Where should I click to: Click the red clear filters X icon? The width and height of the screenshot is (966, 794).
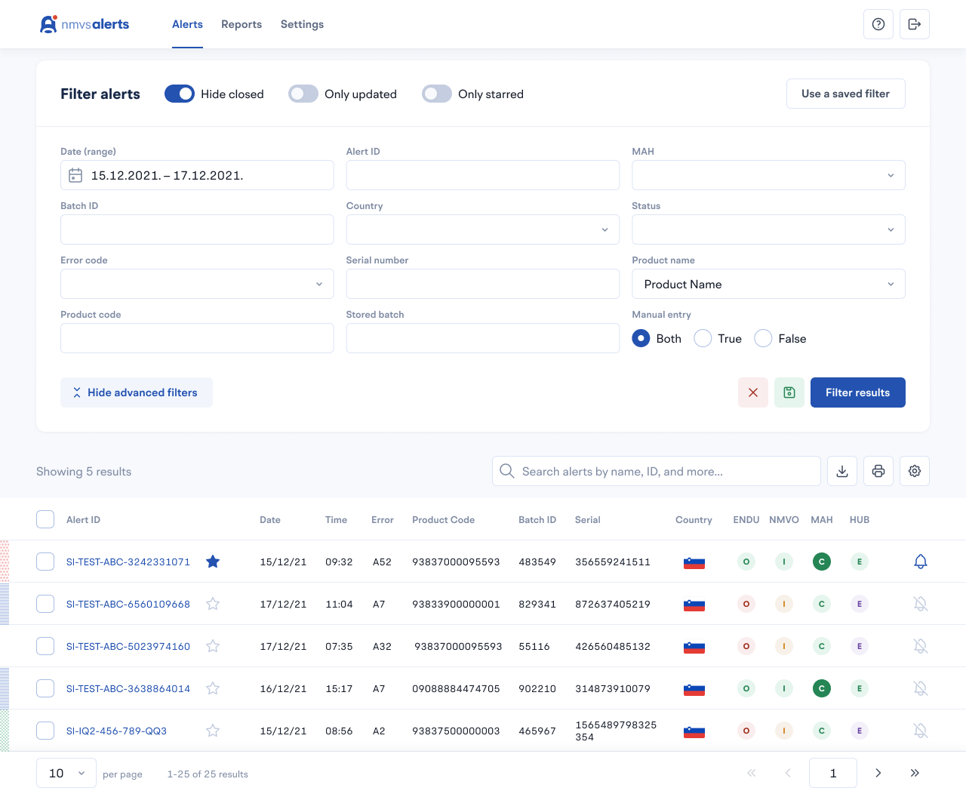click(x=753, y=392)
